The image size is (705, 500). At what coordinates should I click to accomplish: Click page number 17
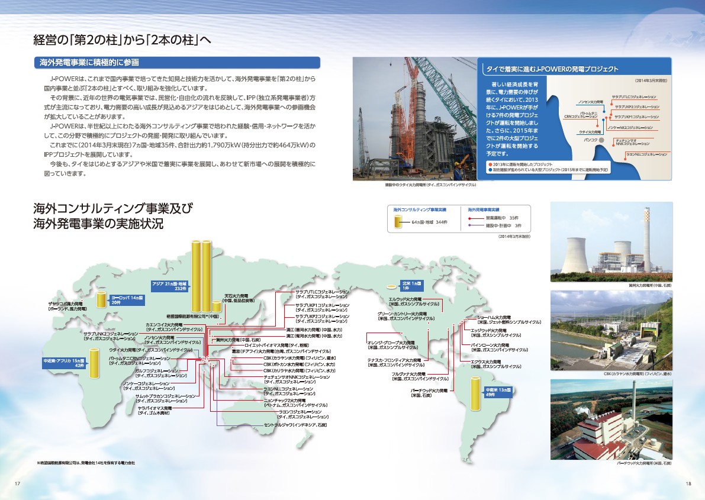point(18,484)
